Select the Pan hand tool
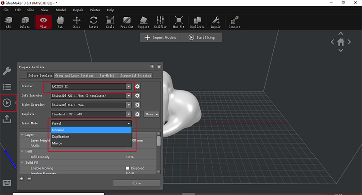 60,22
